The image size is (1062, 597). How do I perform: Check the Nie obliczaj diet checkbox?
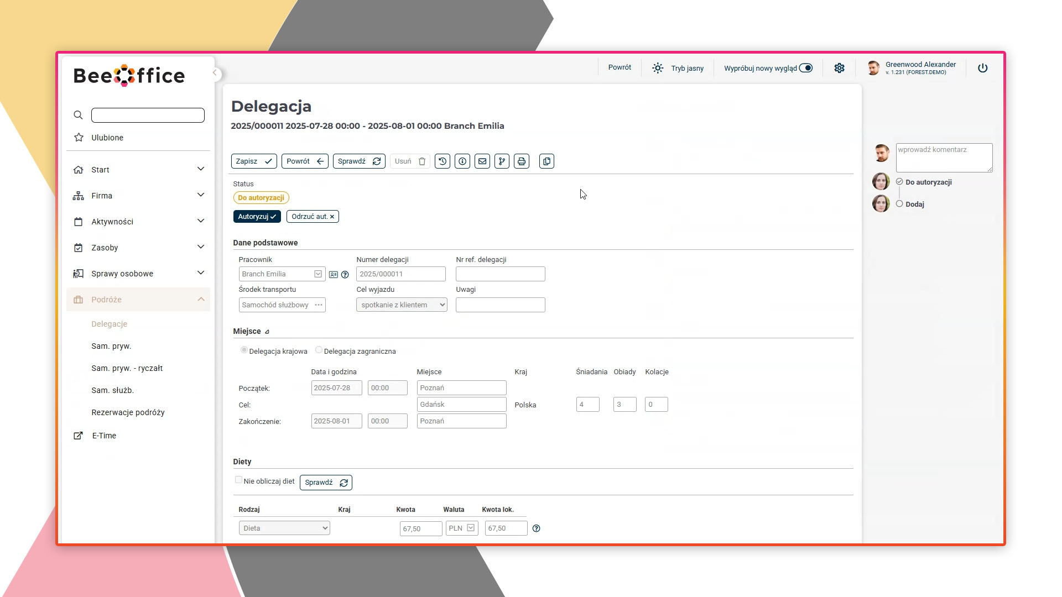[238, 480]
